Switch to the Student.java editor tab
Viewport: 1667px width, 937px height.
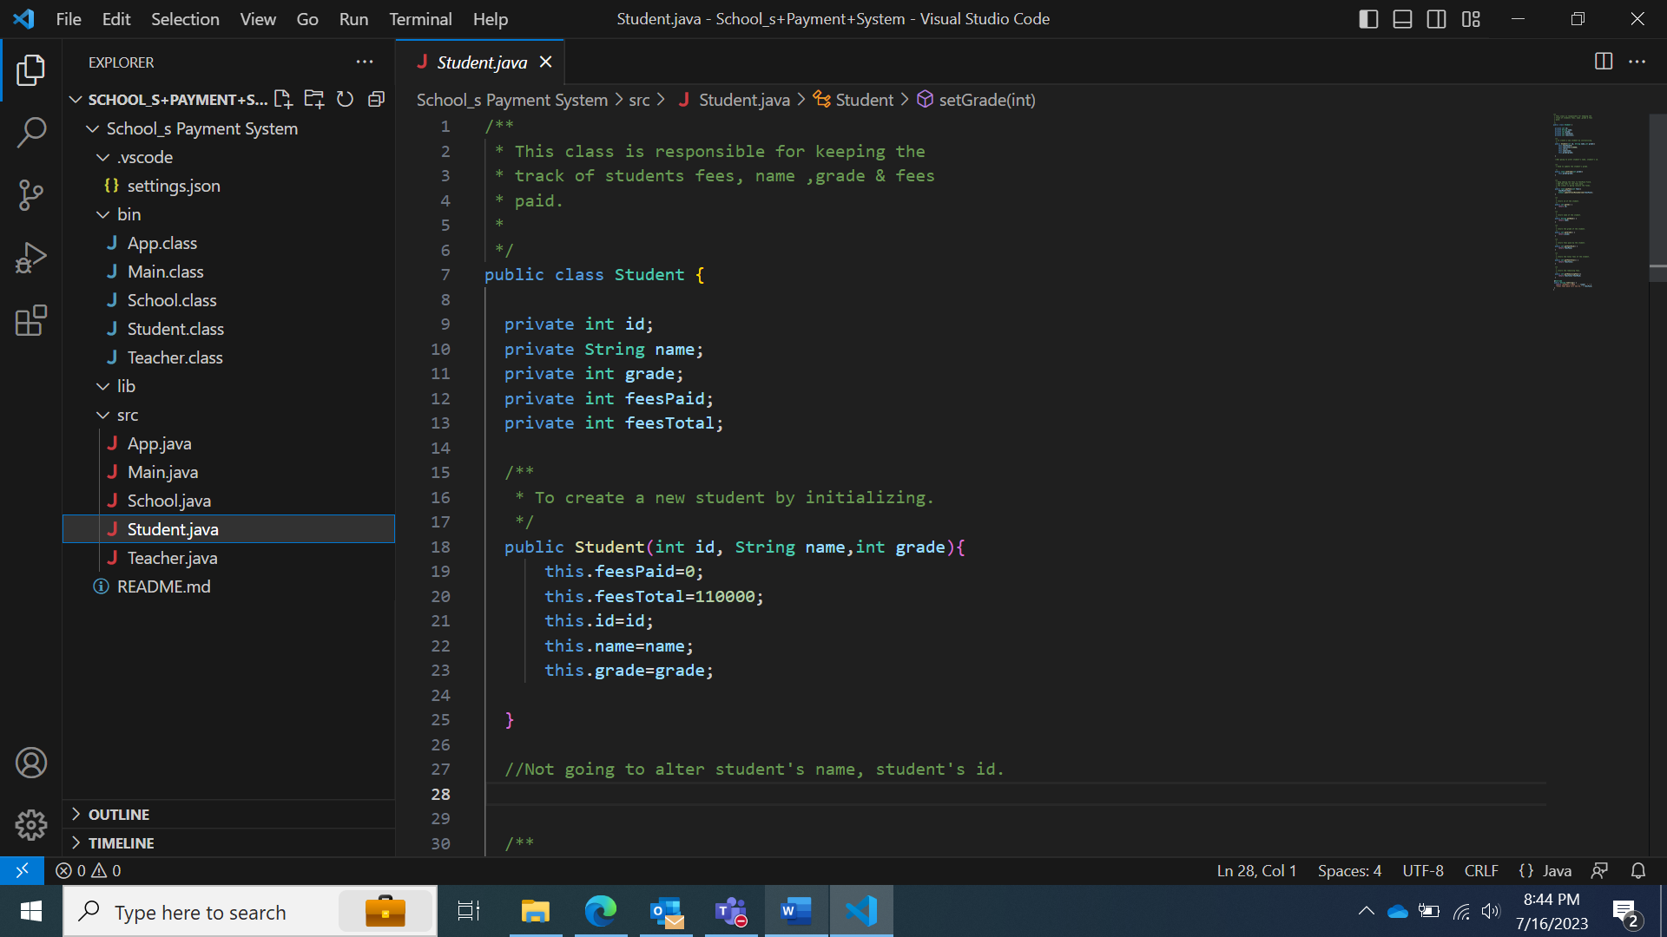click(x=480, y=62)
